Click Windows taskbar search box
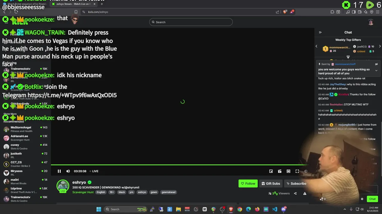 click(x=126, y=209)
